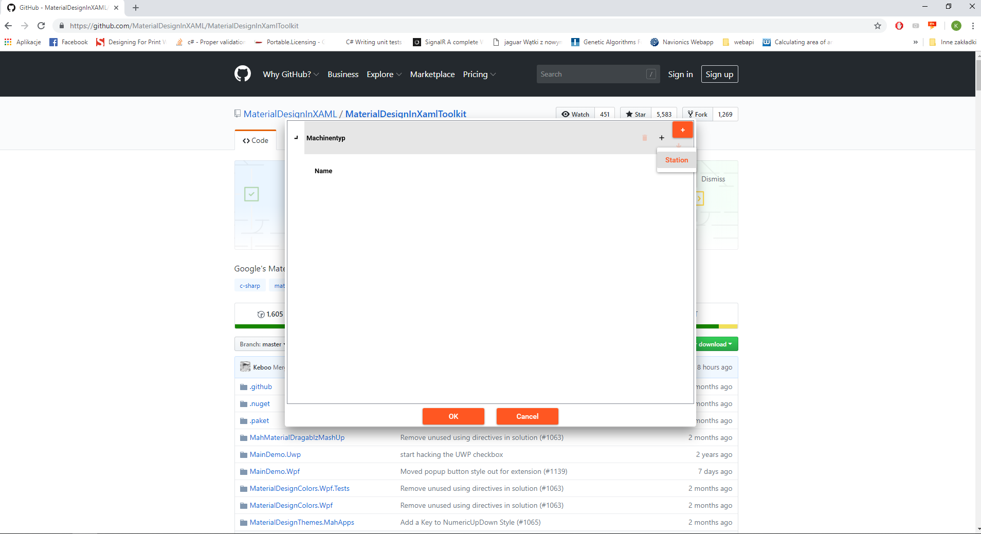Select Station from the popup

click(676, 160)
